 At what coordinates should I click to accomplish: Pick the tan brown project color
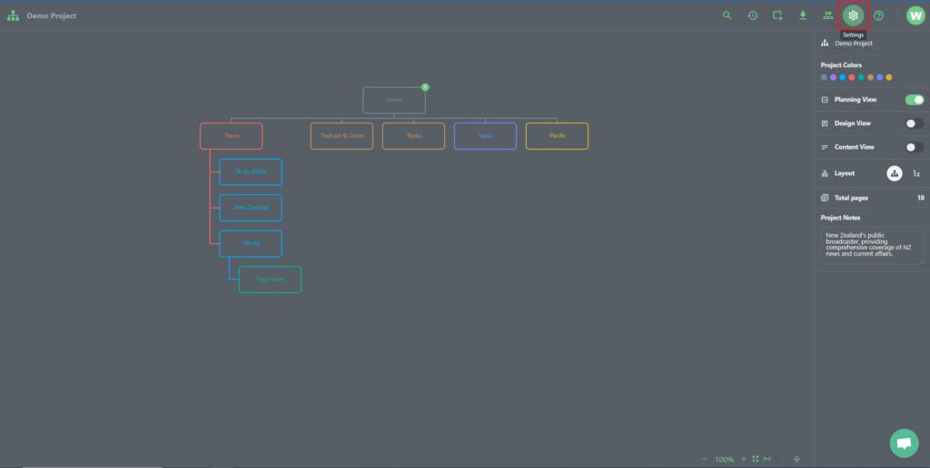[871, 78]
